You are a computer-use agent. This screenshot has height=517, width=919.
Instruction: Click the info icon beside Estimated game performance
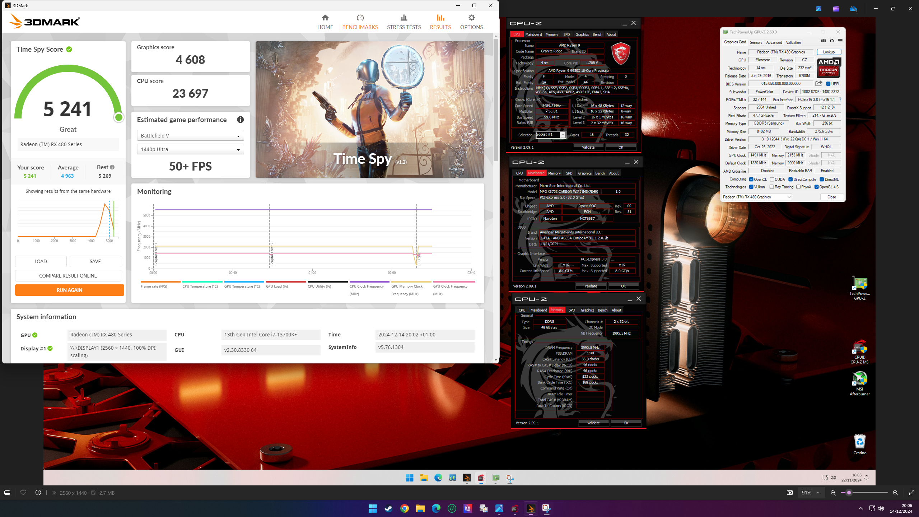(x=240, y=120)
